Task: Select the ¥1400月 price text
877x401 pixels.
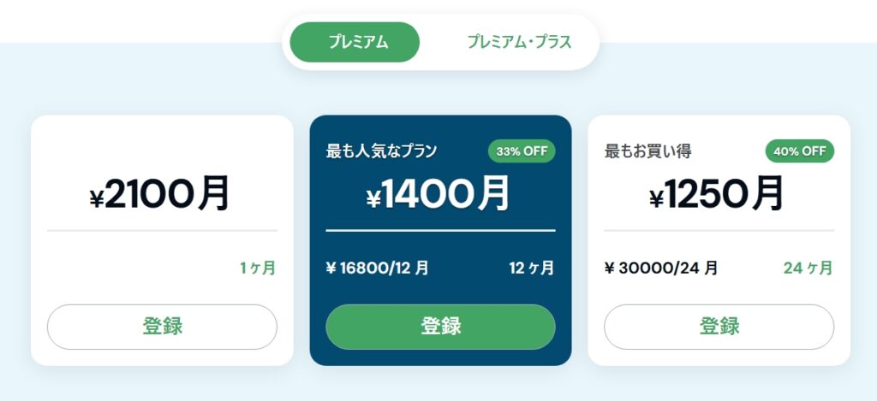Action: (x=438, y=195)
